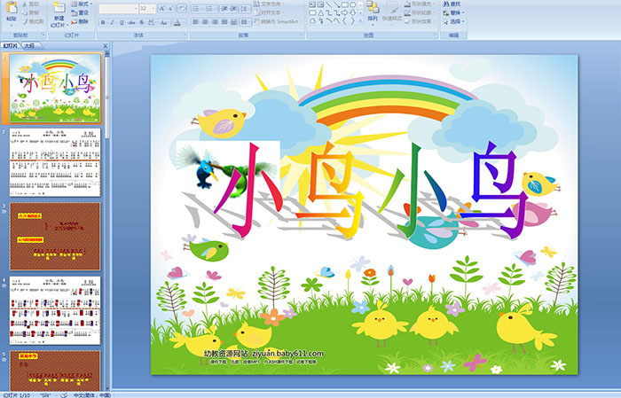The image size is (621, 398).
Task: Click the Copy (复制) button
Action: (30, 12)
